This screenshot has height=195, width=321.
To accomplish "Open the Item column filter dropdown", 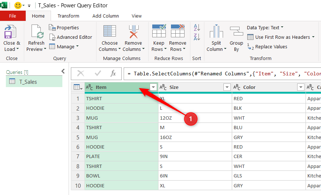I will pos(153,87).
